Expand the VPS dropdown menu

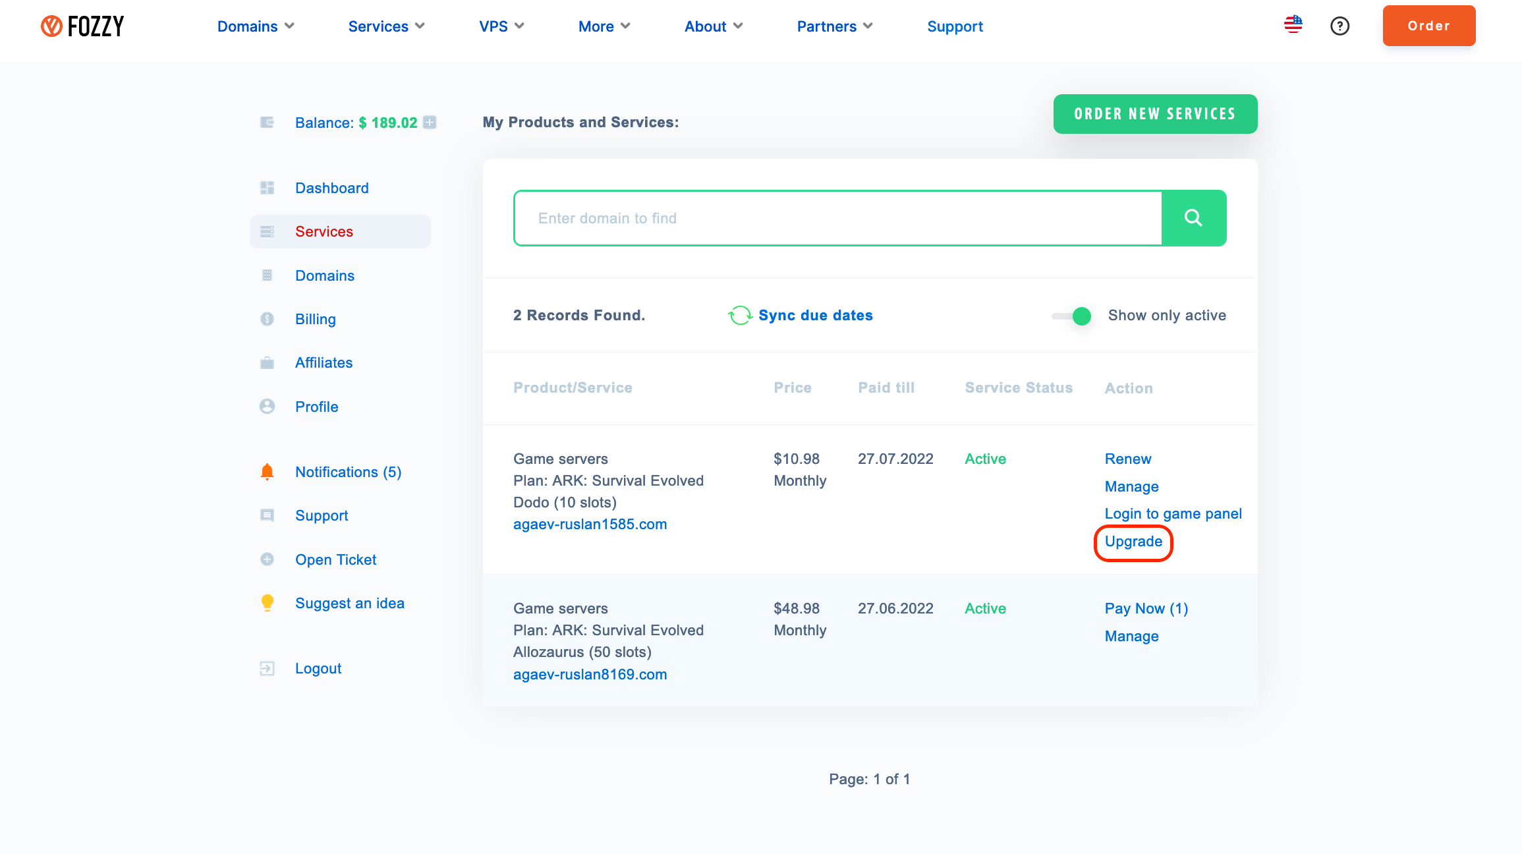pyautogui.click(x=501, y=26)
